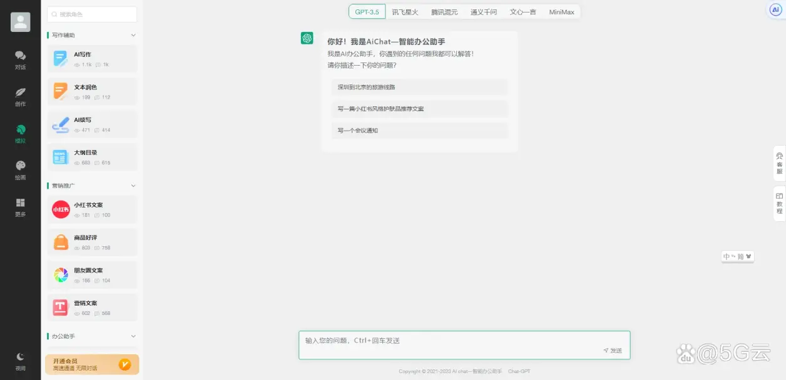
Task: Click the 小红书文案 card icon
Action: pos(61,209)
